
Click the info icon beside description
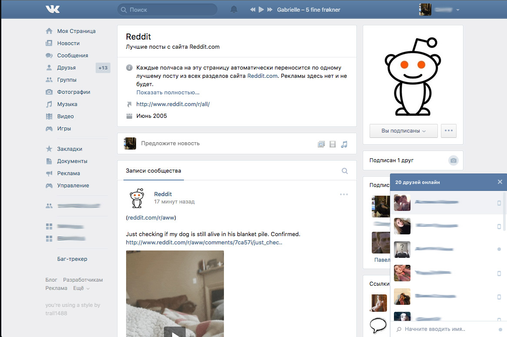(129, 68)
